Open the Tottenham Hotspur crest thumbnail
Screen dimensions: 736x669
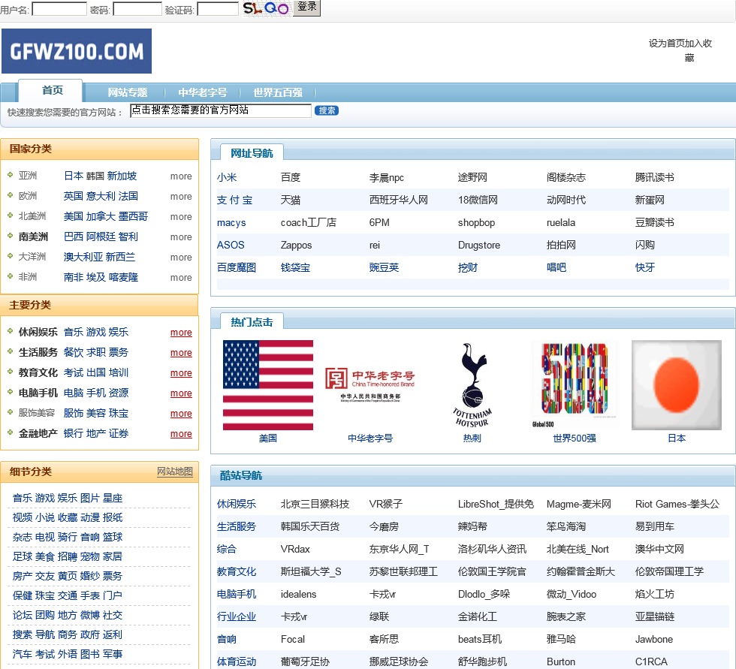(x=472, y=385)
